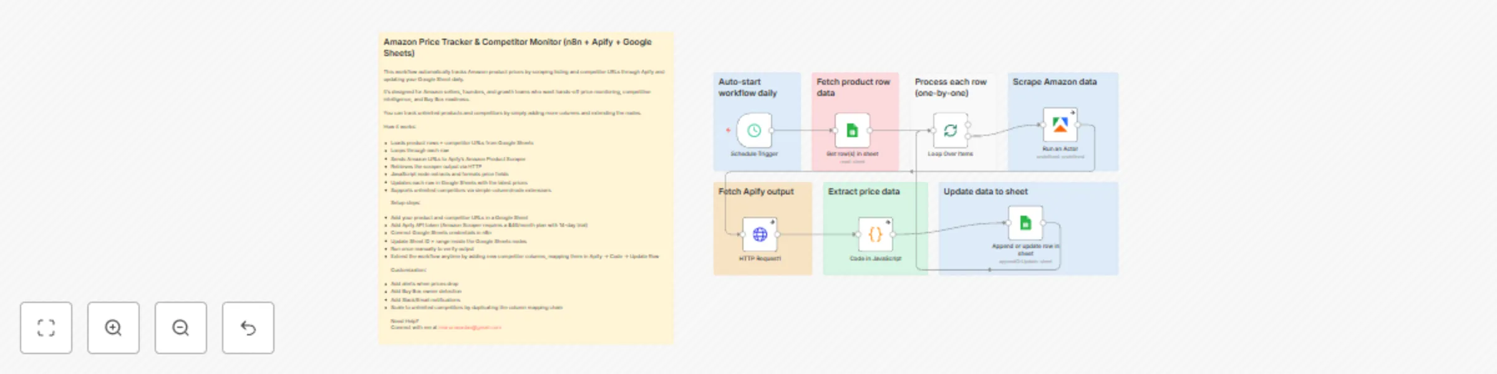
Task: Select the Schedule Trigger node
Action: (x=754, y=130)
